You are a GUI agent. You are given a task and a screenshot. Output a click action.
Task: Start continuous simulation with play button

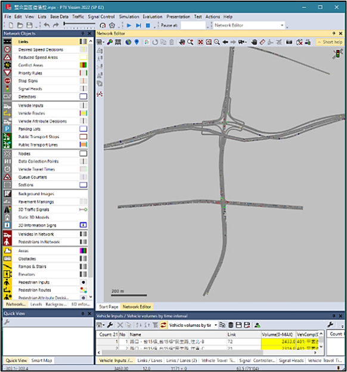click(129, 26)
